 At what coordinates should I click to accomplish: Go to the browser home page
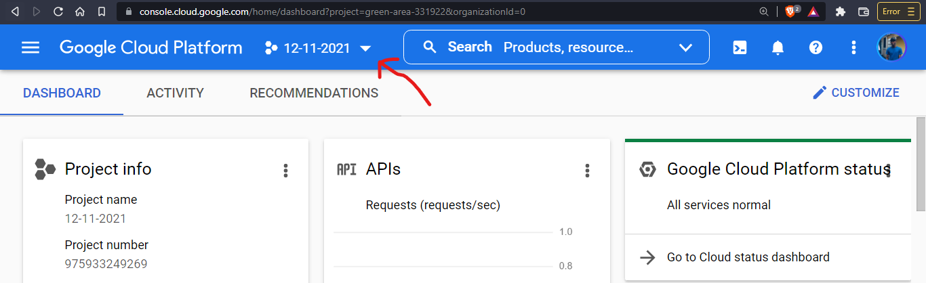point(80,12)
